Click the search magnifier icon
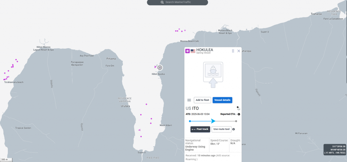This screenshot has width=347, height=162. (162, 2)
